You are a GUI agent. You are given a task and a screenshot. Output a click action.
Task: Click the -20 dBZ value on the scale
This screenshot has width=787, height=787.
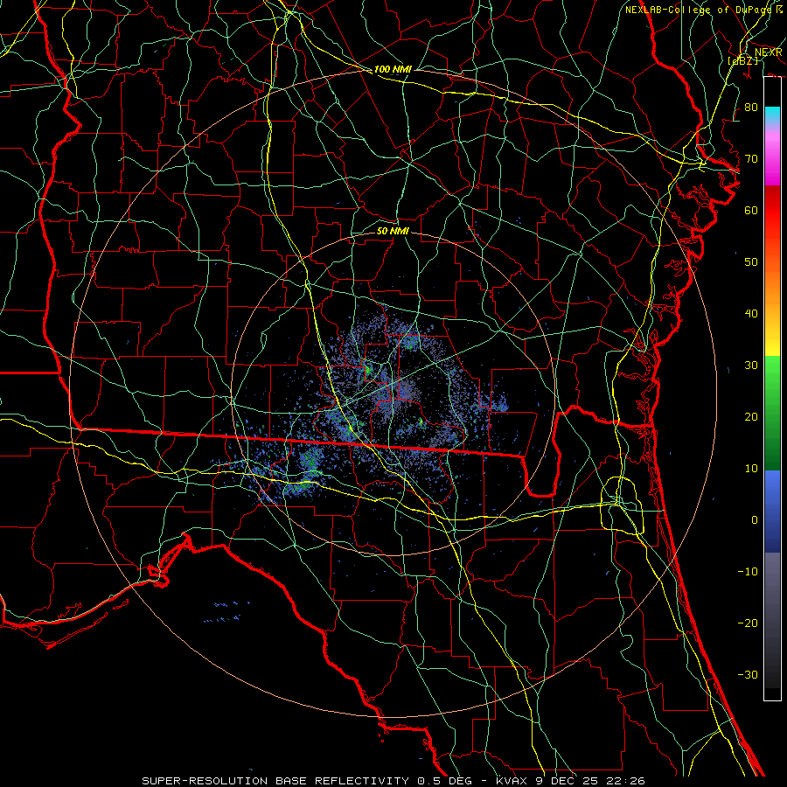coord(748,623)
